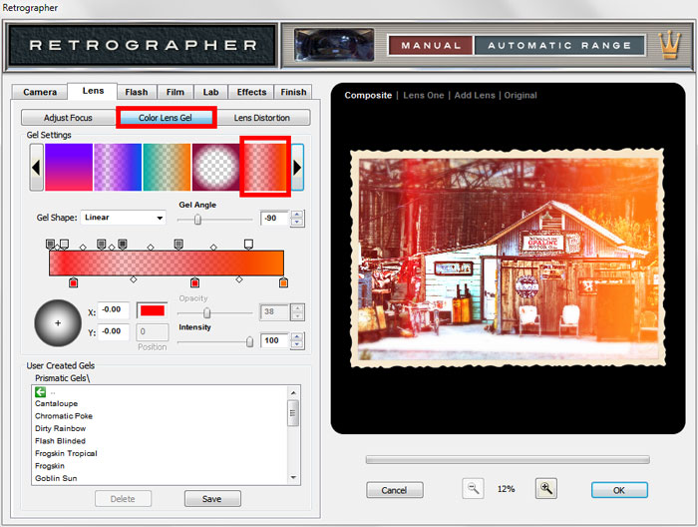Choose the teal-to-orange gel preset
Viewport: 698px width, 527px height.
click(x=167, y=167)
